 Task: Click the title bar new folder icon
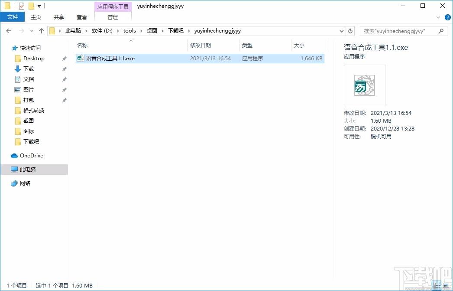pos(31,6)
